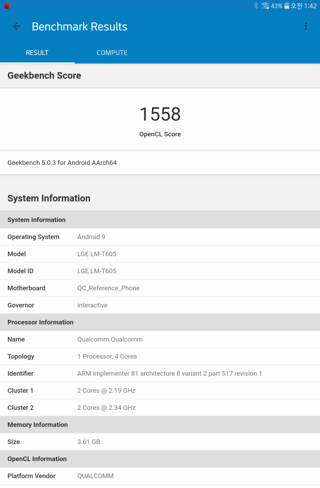
Task: Tap the Cluster 1 label
Action: pyautogui.click(x=21, y=391)
